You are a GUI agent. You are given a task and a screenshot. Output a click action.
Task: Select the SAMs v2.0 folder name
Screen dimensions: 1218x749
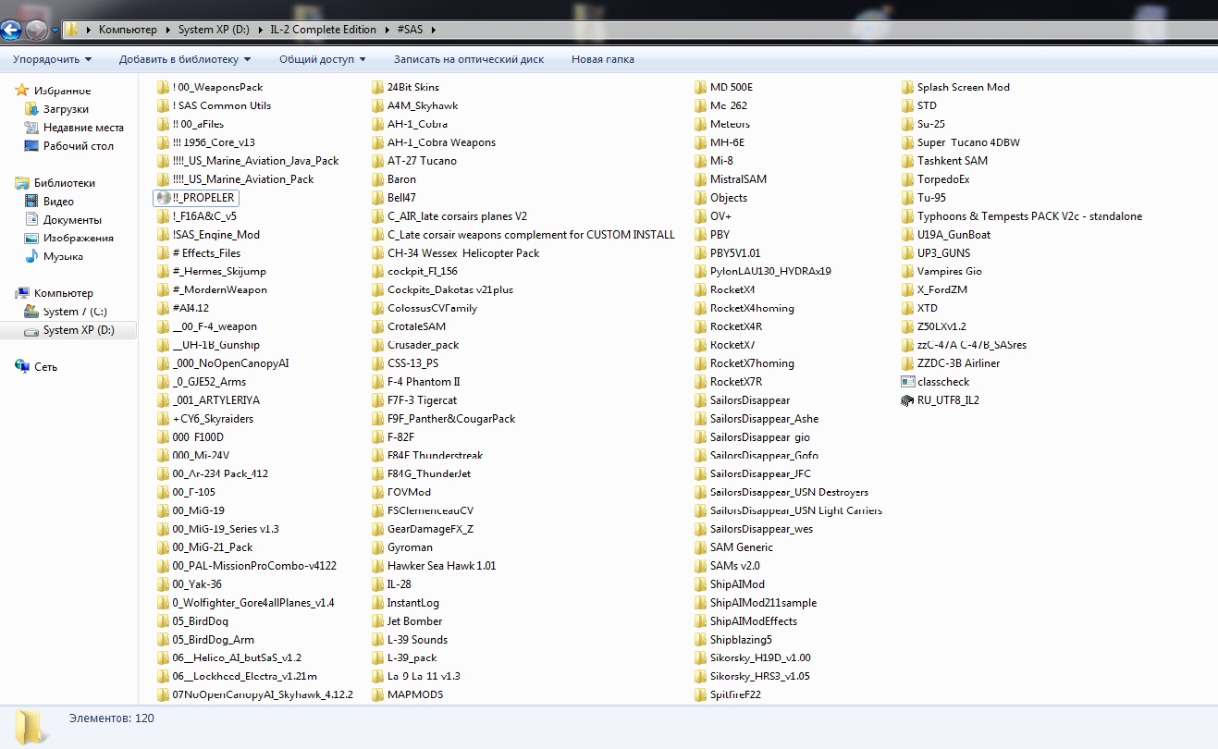(x=735, y=566)
